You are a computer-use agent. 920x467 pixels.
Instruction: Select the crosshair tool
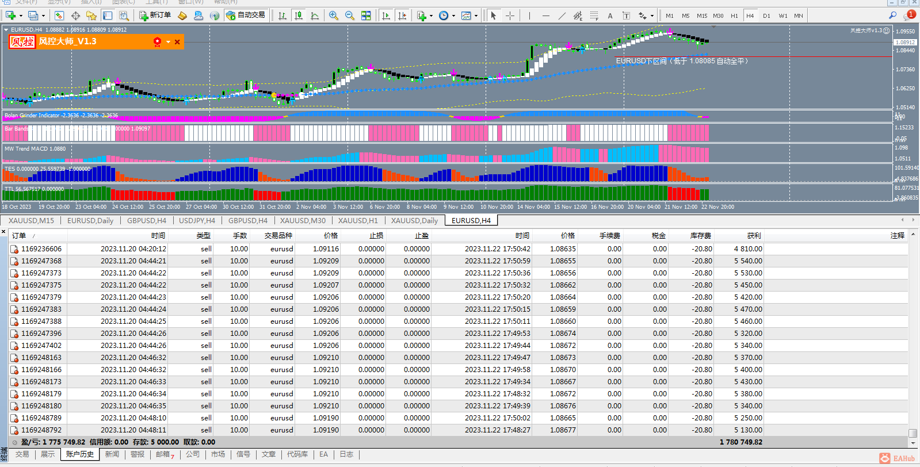(510, 16)
